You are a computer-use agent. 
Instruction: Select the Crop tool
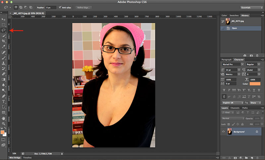[4, 41]
